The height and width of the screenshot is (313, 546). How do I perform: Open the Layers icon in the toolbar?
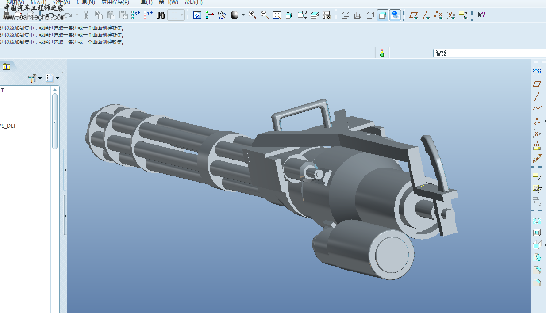[x=315, y=15]
